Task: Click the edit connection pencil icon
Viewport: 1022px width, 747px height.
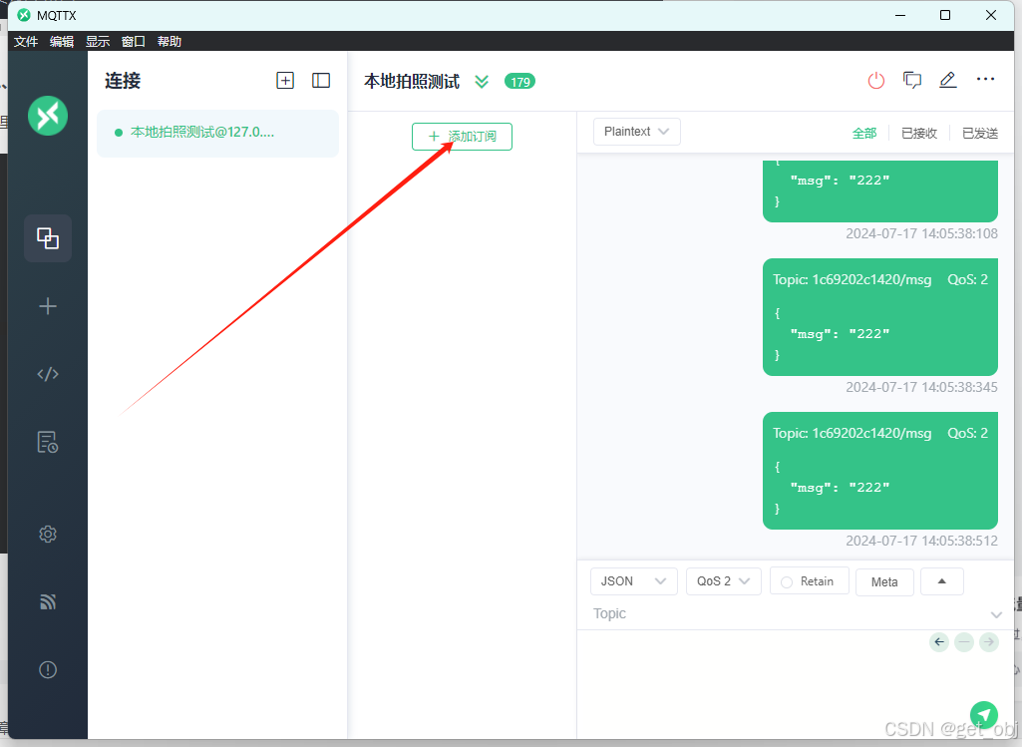Action: [x=947, y=80]
